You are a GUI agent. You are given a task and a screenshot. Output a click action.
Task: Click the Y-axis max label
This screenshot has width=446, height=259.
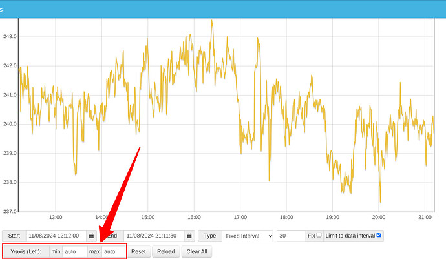tap(94, 252)
